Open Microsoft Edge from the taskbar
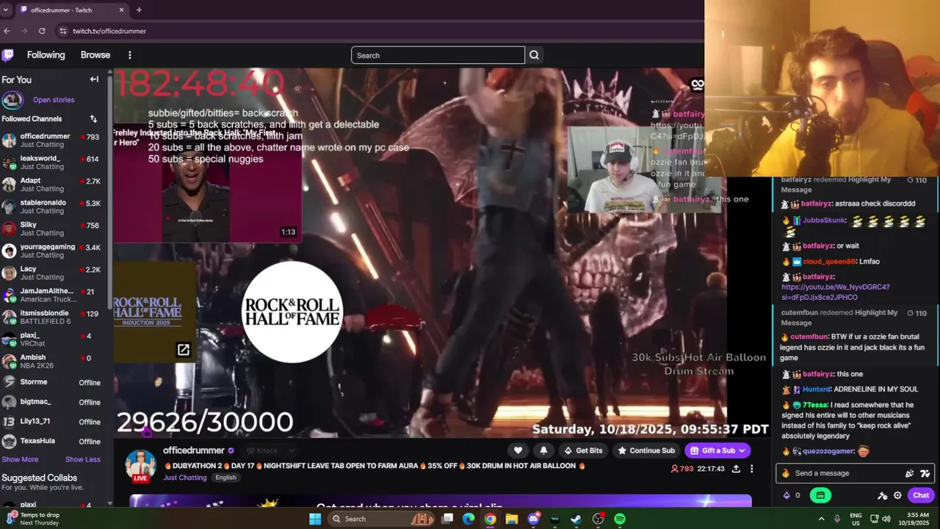This screenshot has width=940, height=529. pos(469,519)
